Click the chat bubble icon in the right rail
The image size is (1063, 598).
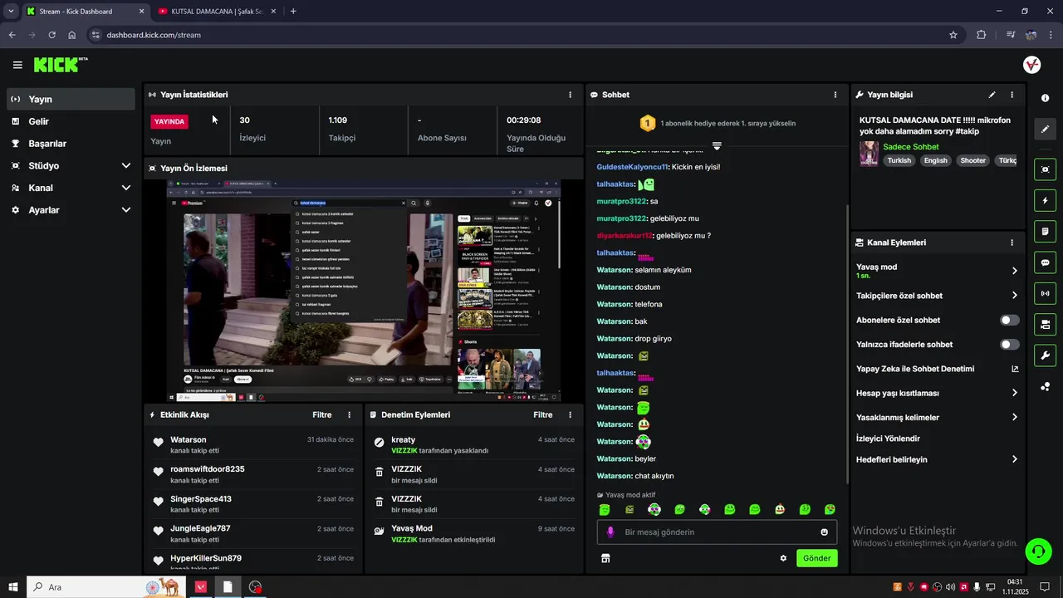(x=1045, y=262)
